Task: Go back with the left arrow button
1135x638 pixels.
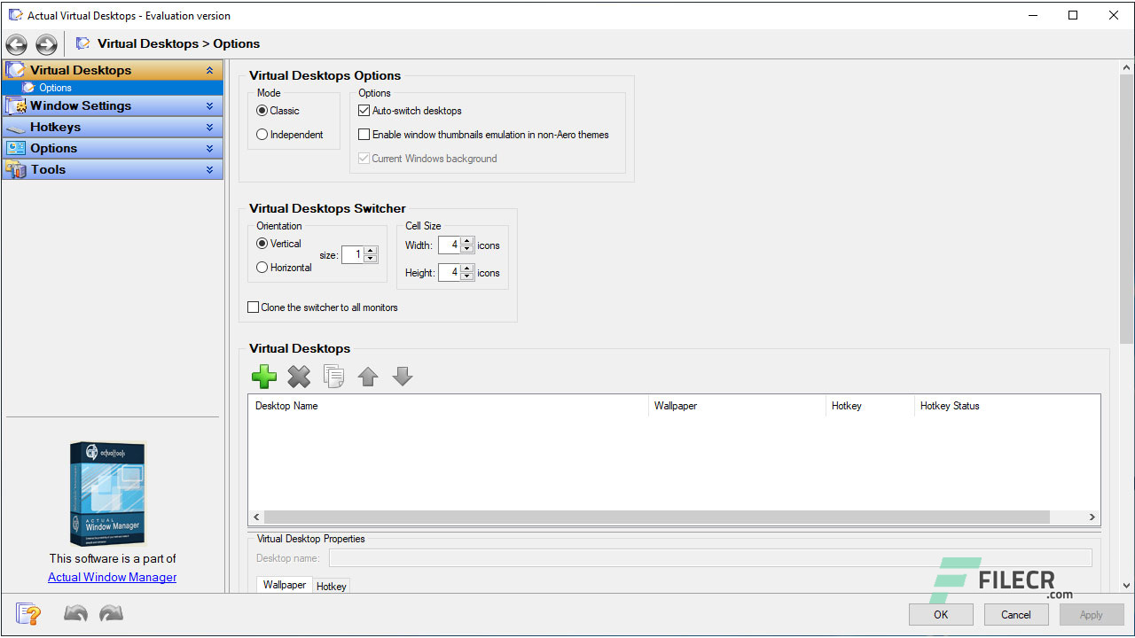Action: [x=16, y=44]
